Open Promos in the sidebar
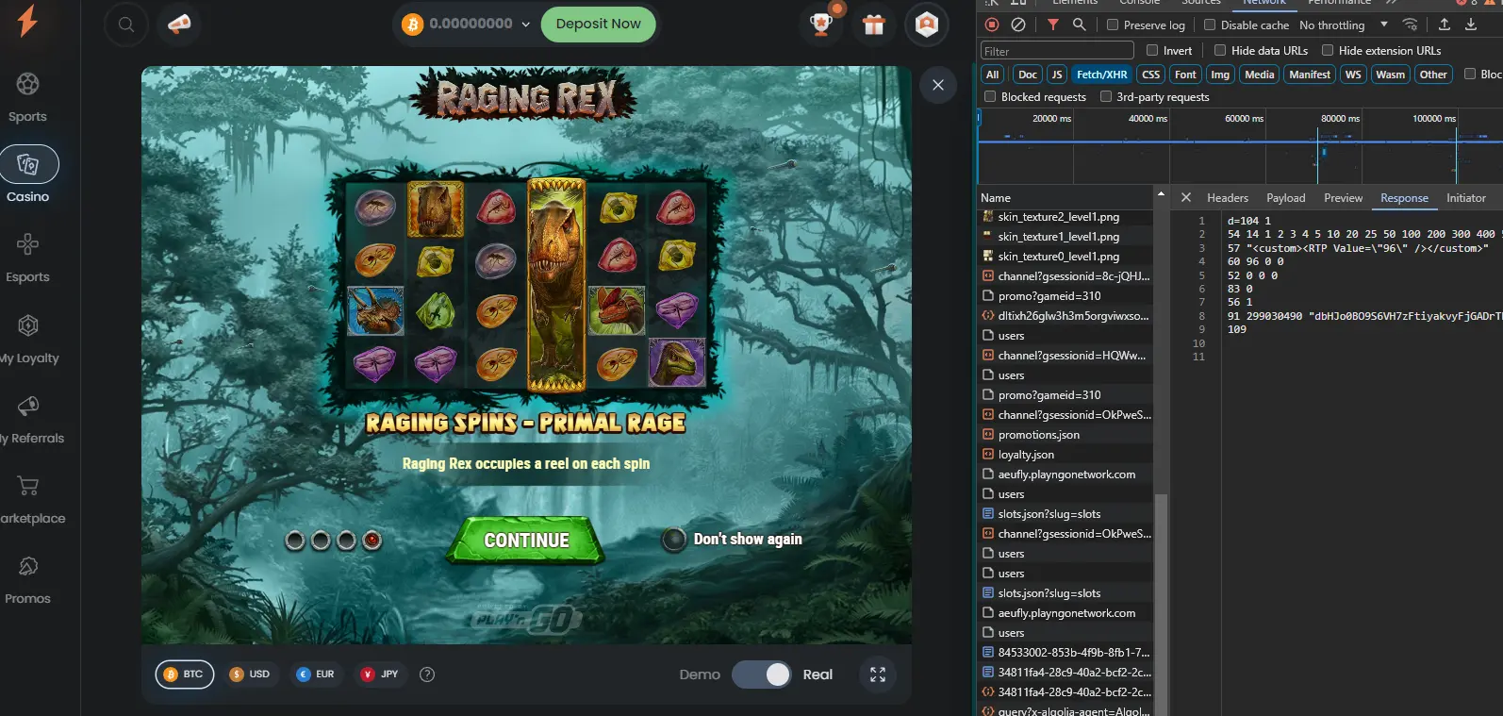The width and height of the screenshot is (1503, 716). (x=27, y=579)
